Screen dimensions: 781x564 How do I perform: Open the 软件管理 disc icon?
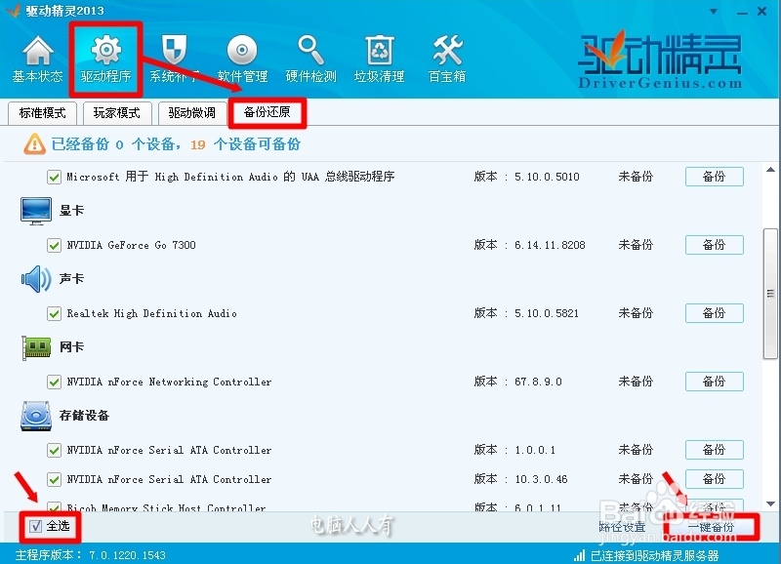point(242,51)
